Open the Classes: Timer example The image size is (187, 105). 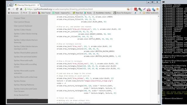click(x=20, y=18)
